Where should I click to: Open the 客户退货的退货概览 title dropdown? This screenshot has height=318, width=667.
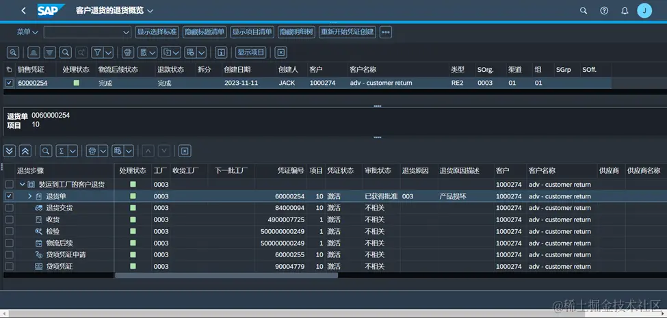tap(150, 11)
